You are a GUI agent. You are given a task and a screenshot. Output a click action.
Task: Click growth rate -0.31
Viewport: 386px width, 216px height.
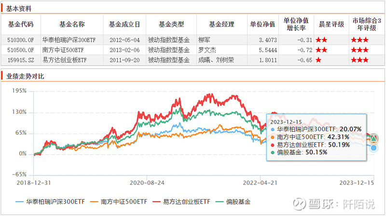coord(305,40)
